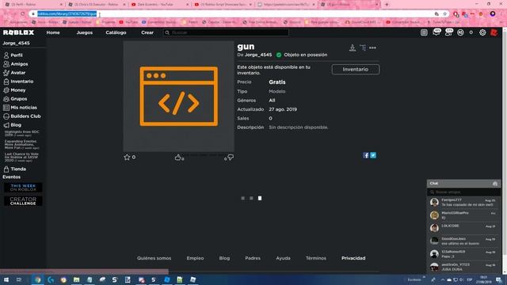Viewport: 507px width, 285px height.
Task: Click Padres footer link
Action: [253, 258]
